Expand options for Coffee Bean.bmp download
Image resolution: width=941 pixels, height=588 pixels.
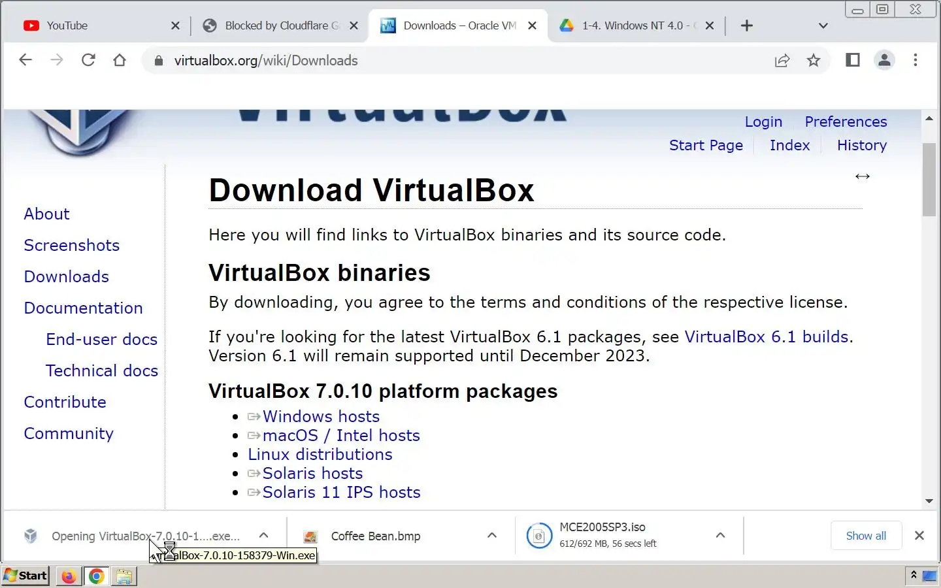pyautogui.click(x=492, y=535)
